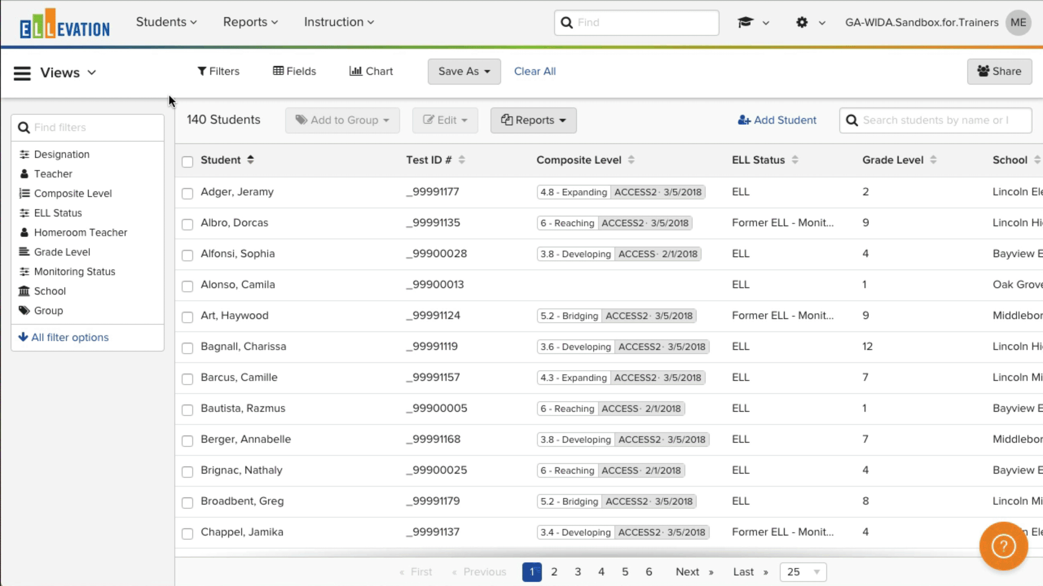Click the Teacher person icon
1043x586 pixels.
coord(24,174)
